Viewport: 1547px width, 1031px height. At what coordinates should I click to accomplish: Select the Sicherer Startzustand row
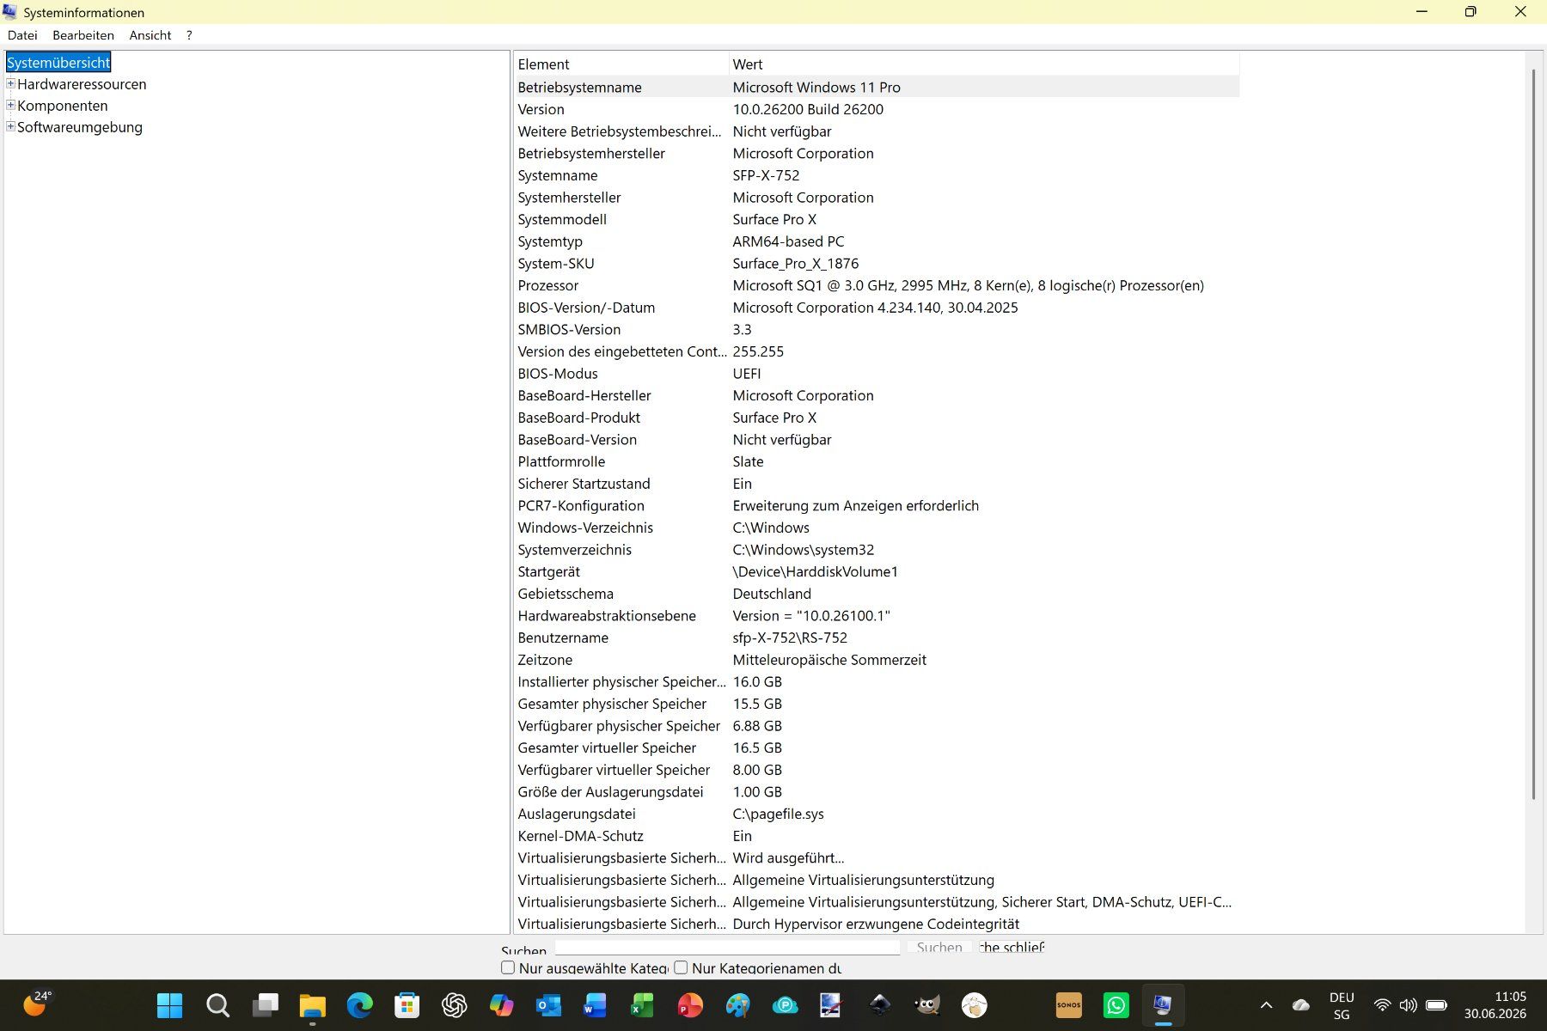(877, 484)
